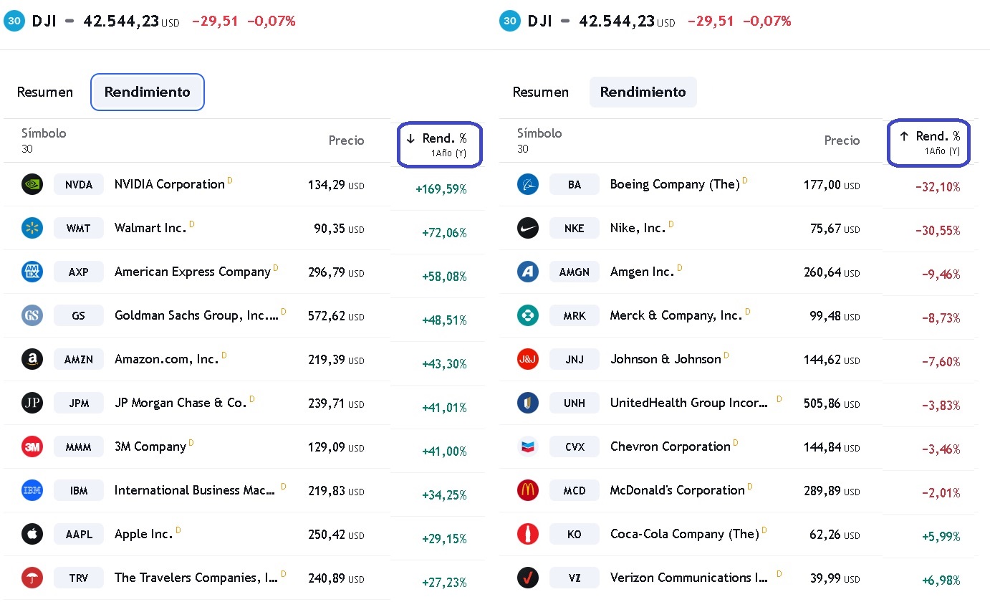Click the JP Morgan Chase logo icon
The height and width of the screenshot is (602, 990).
click(x=32, y=403)
